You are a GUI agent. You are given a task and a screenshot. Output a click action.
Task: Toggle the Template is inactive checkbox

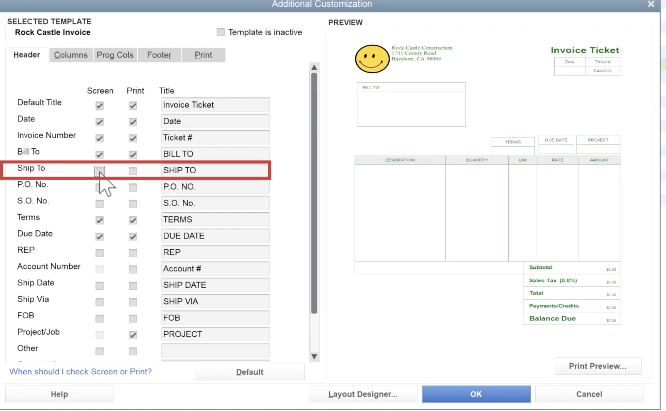point(221,32)
